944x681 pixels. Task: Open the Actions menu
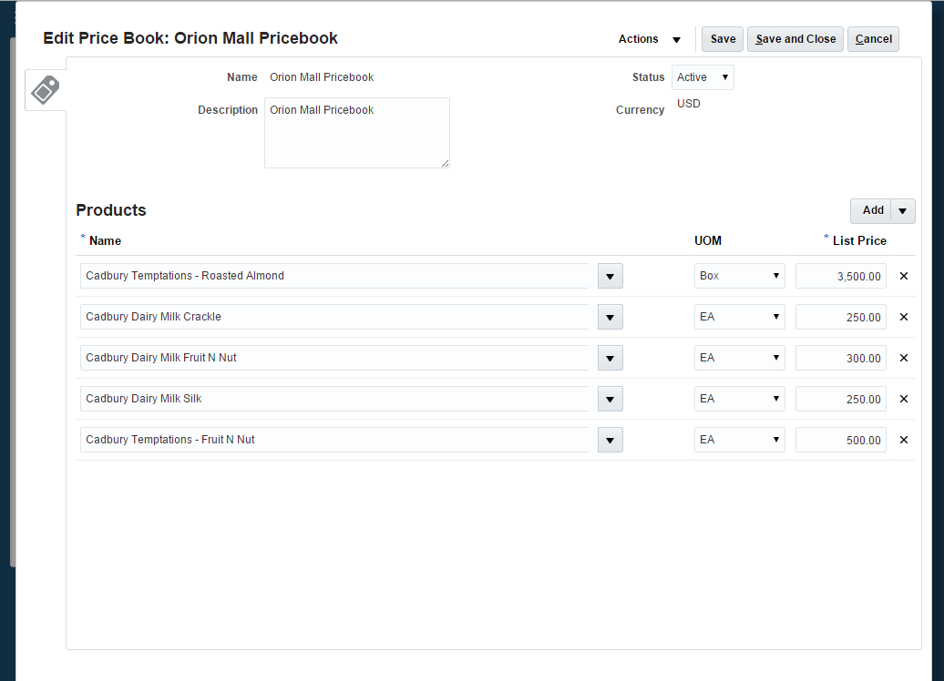click(x=649, y=39)
